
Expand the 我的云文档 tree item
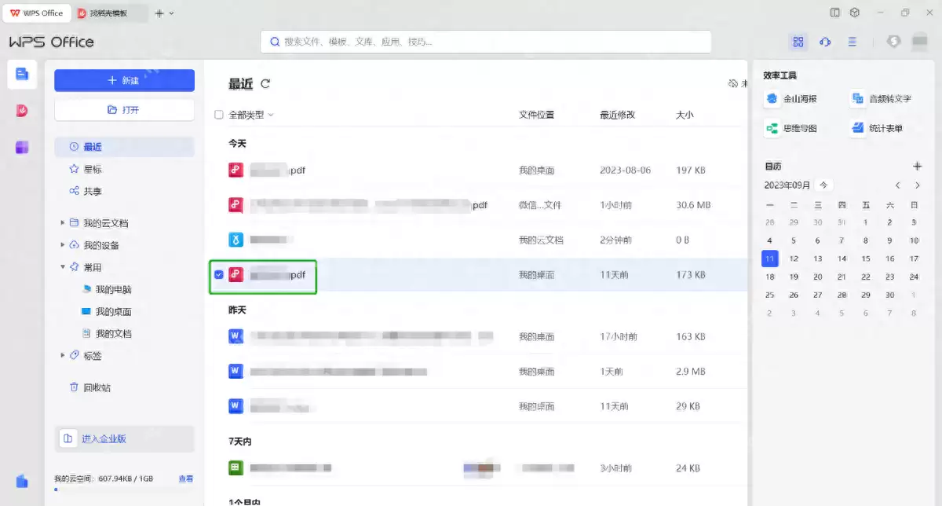(x=63, y=222)
